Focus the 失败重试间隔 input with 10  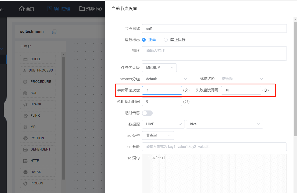tap(241, 90)
